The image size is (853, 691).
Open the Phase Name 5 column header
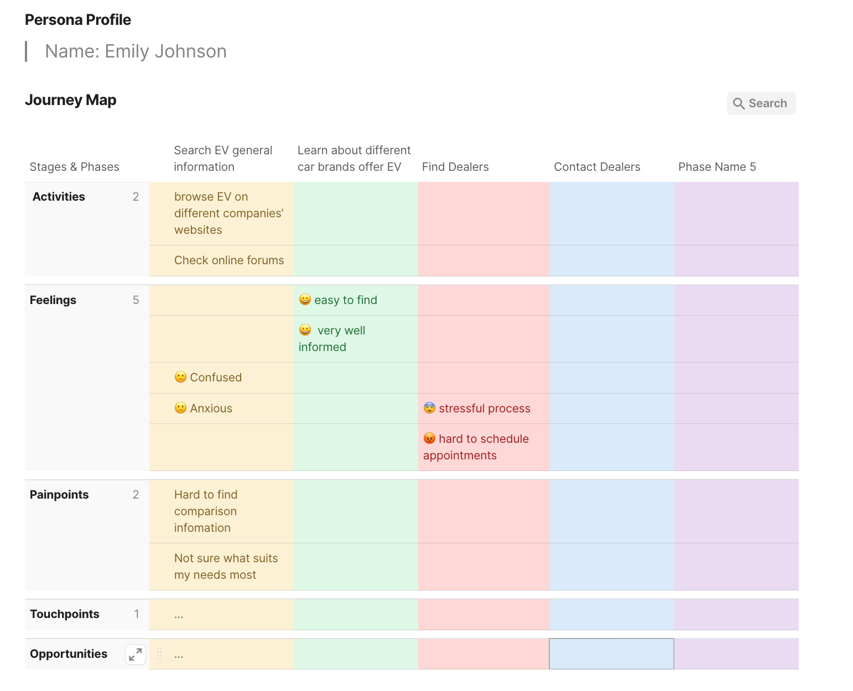(717, 167)
